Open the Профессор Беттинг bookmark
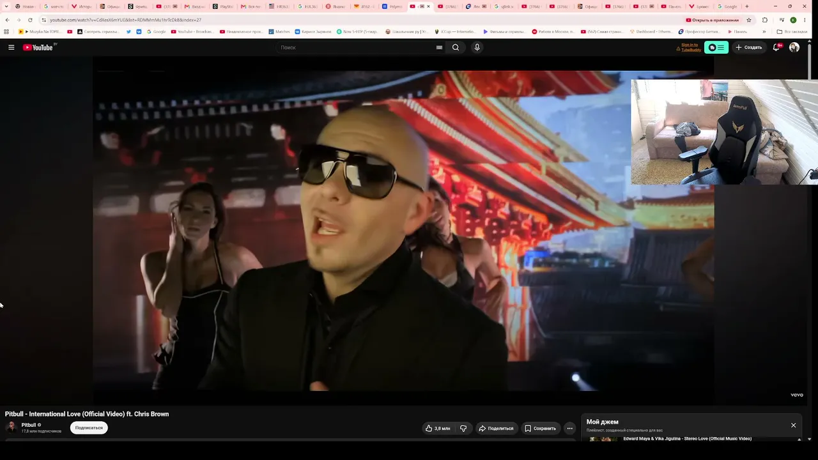The image size is (818, 460). pos(700,31)
